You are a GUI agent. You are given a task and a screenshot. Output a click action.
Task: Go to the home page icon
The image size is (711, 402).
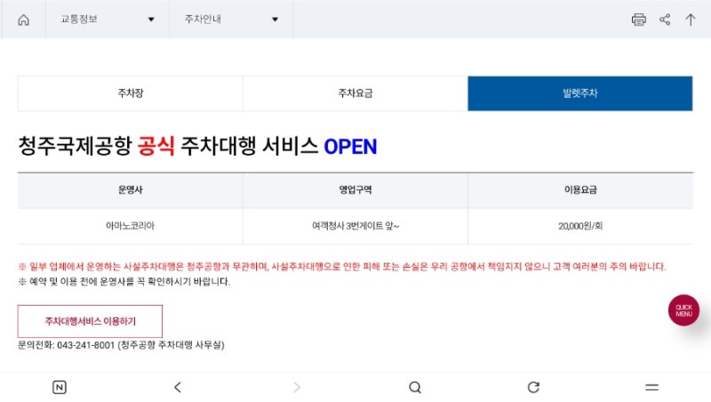click(x=24, y=20)
